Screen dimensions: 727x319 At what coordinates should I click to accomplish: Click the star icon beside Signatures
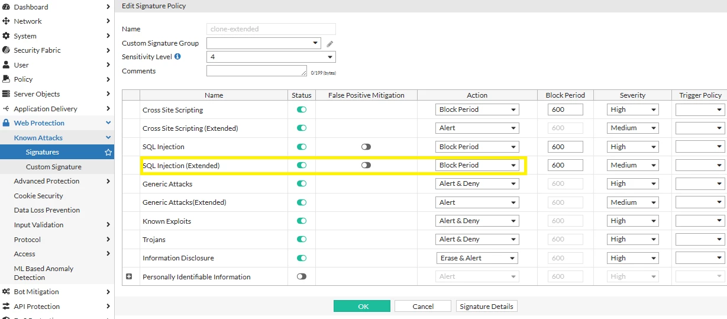click(x=108, y=152)
